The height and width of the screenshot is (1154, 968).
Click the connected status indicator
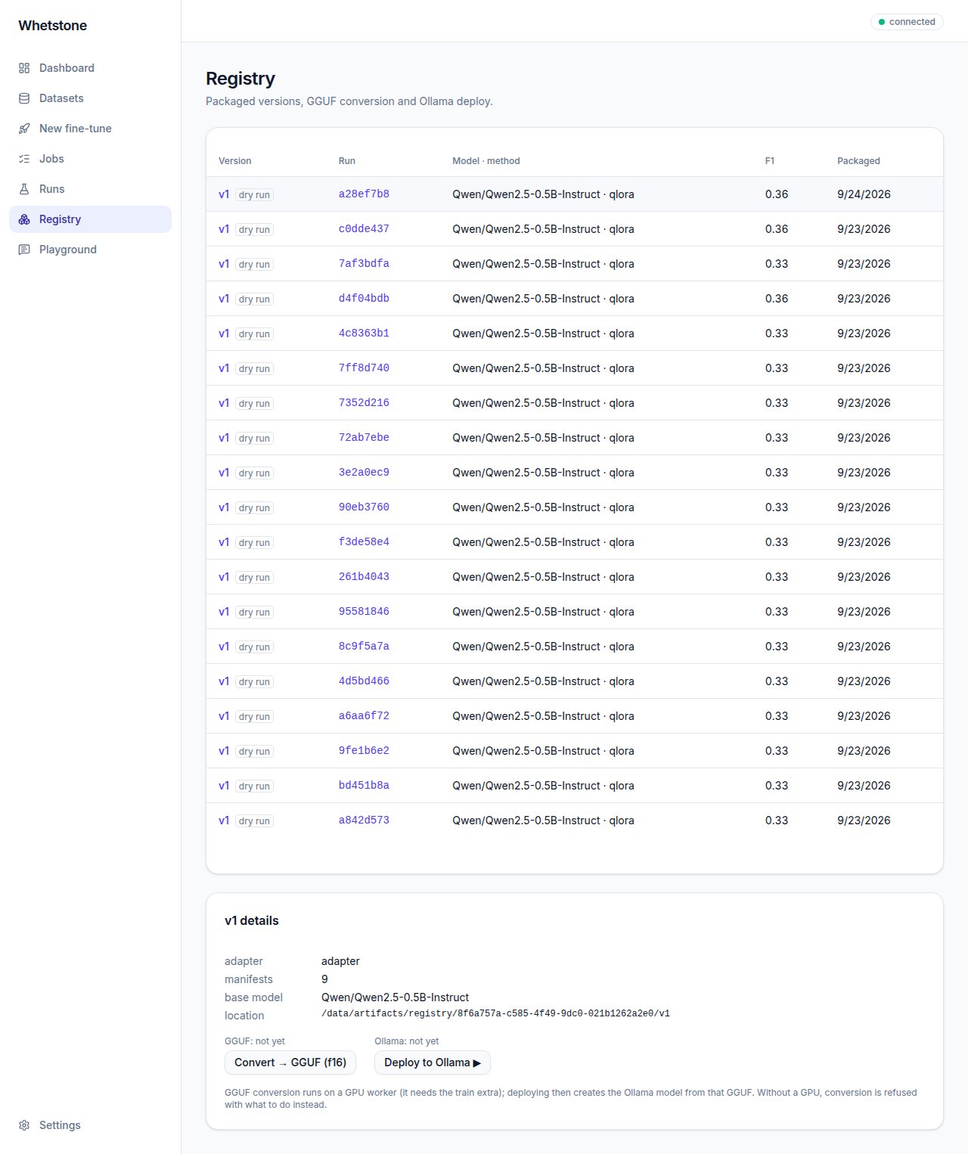click(907, 22)
